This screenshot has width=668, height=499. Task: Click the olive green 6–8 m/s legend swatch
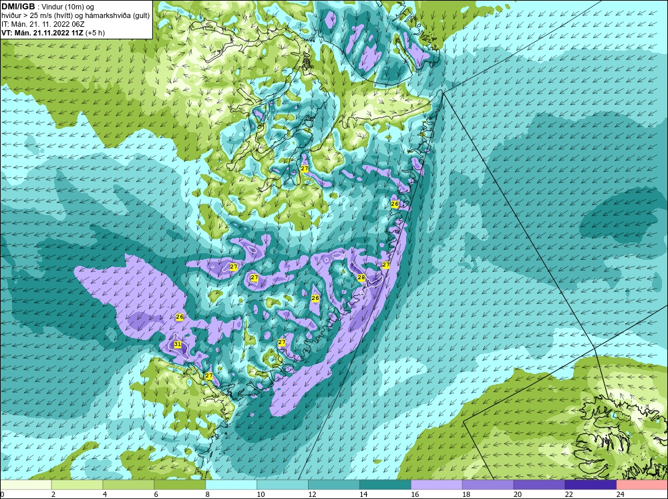pos(180,484)
